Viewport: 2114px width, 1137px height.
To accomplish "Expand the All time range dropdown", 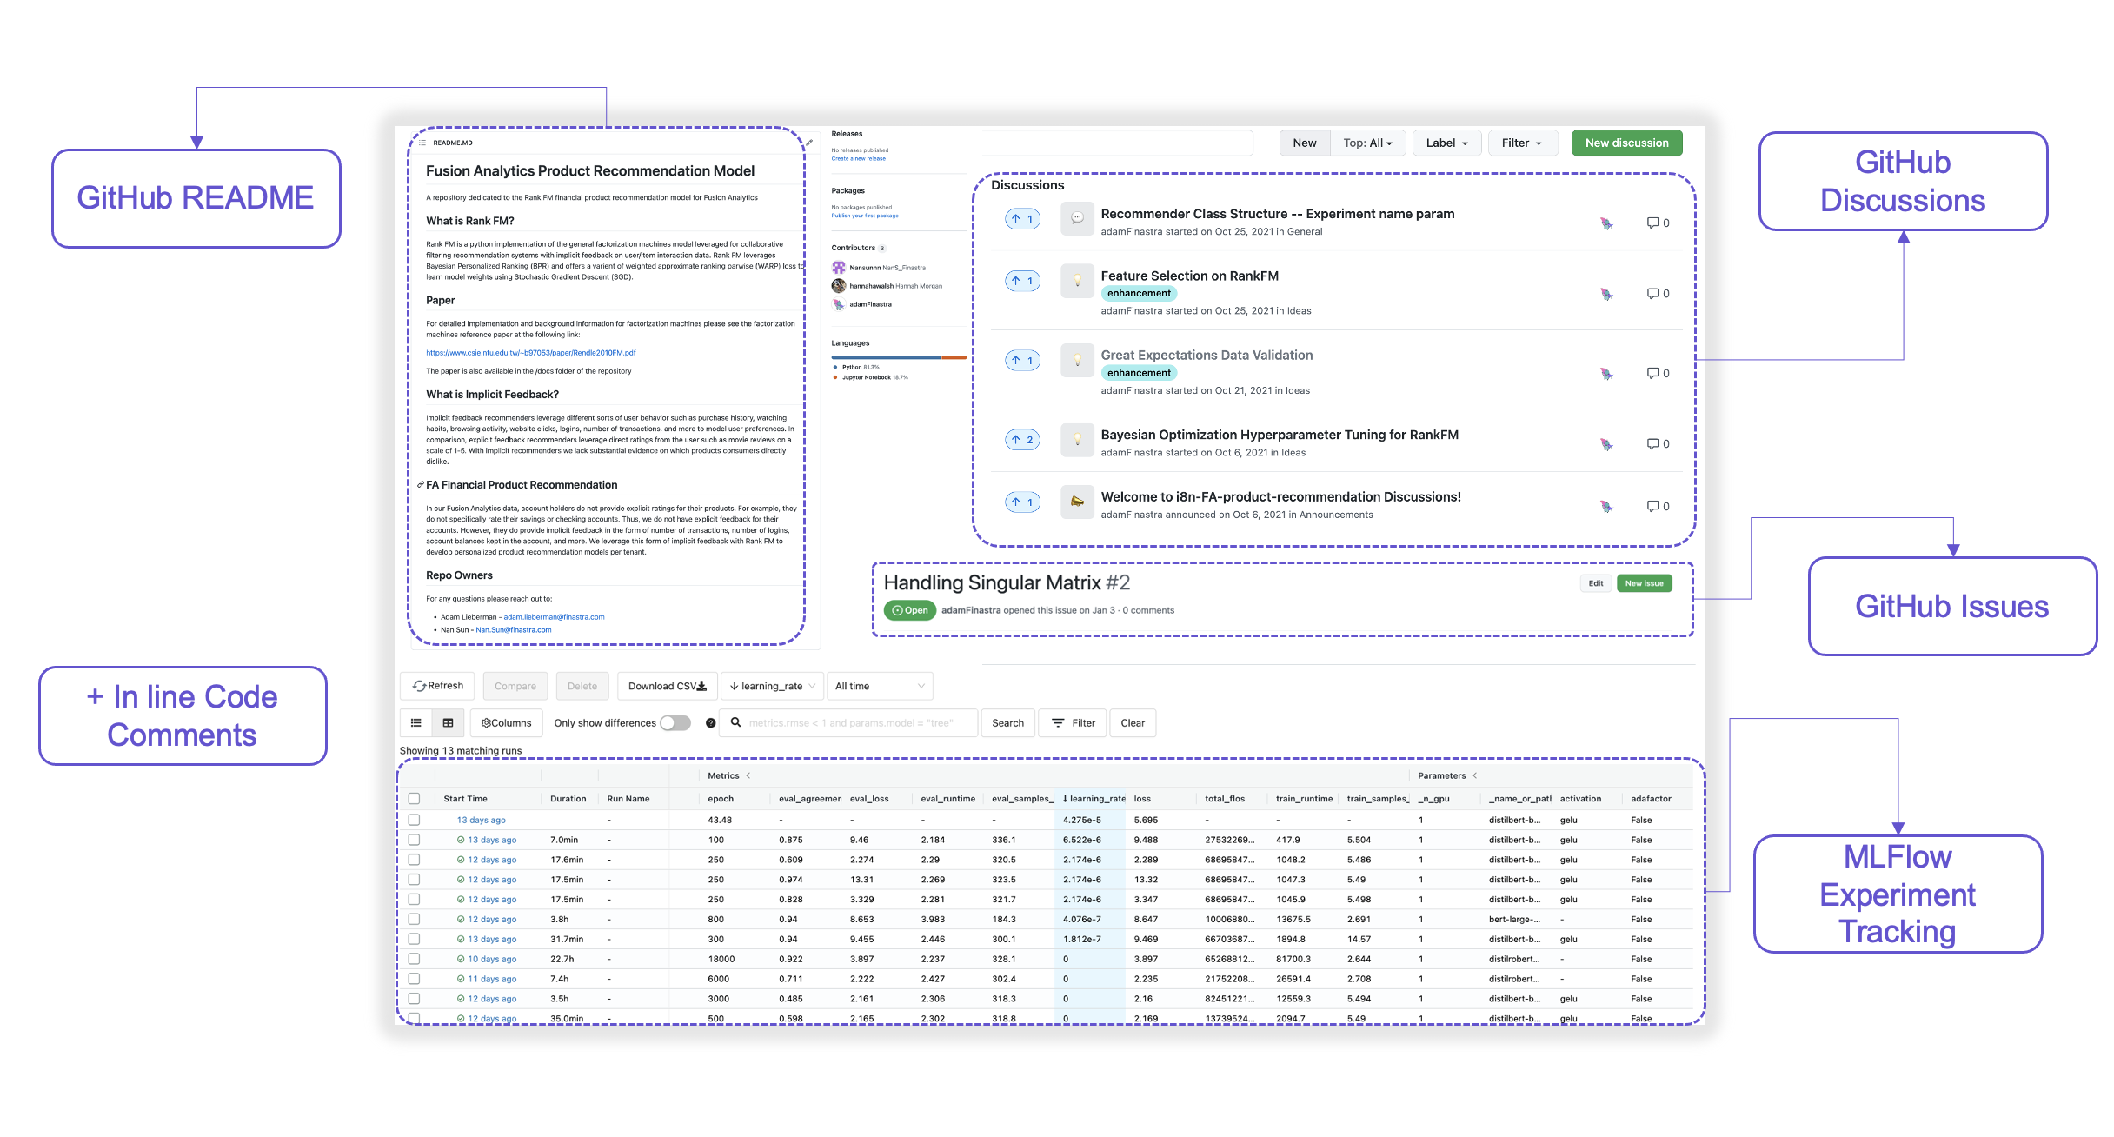I will (x=879, y=686).
